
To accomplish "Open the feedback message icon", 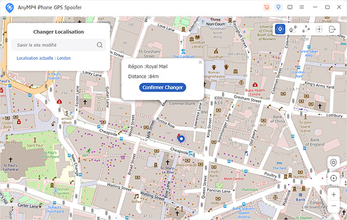I will click(x=290, y=8).
